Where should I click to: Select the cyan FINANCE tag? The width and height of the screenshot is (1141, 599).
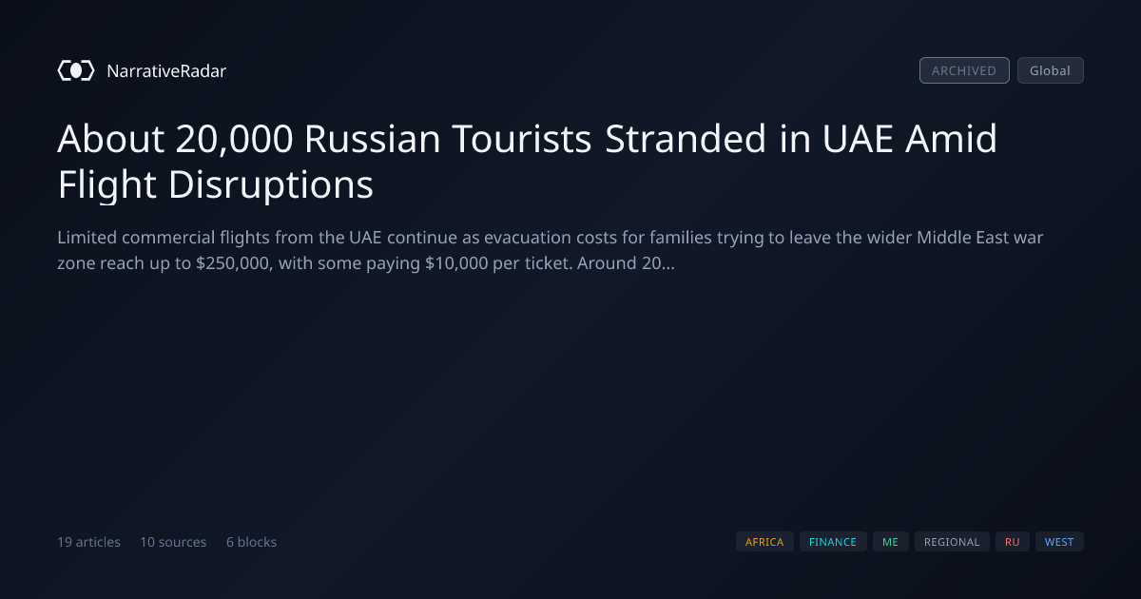833,542
